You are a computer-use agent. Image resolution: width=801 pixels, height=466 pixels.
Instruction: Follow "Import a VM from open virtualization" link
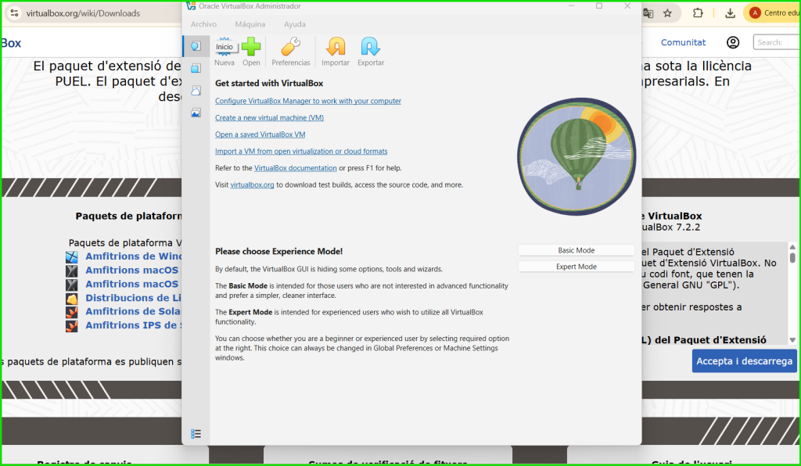click(301, 152)
